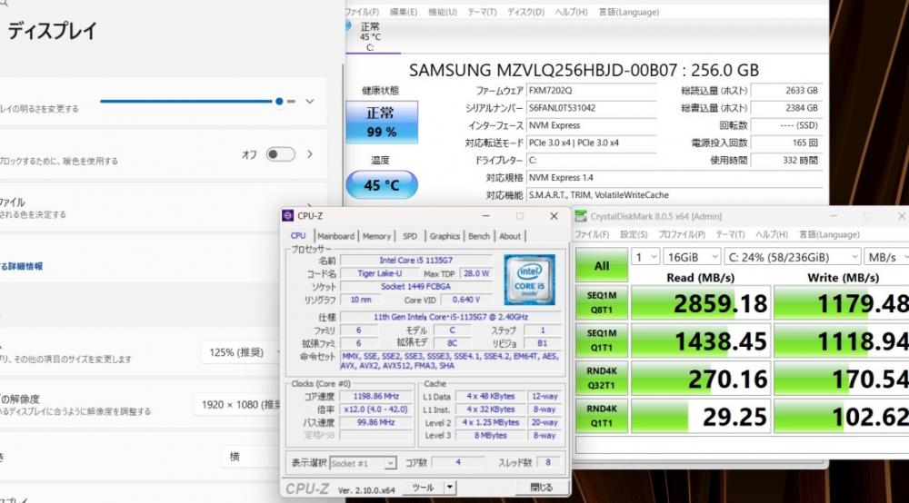Click the 45 °C temperature indicator
This screenshot has height=503, width=909.
[381, 185]
